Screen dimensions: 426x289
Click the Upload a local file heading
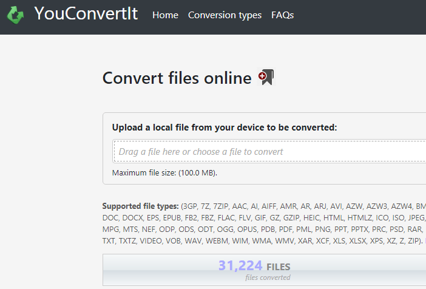point(225,127)
